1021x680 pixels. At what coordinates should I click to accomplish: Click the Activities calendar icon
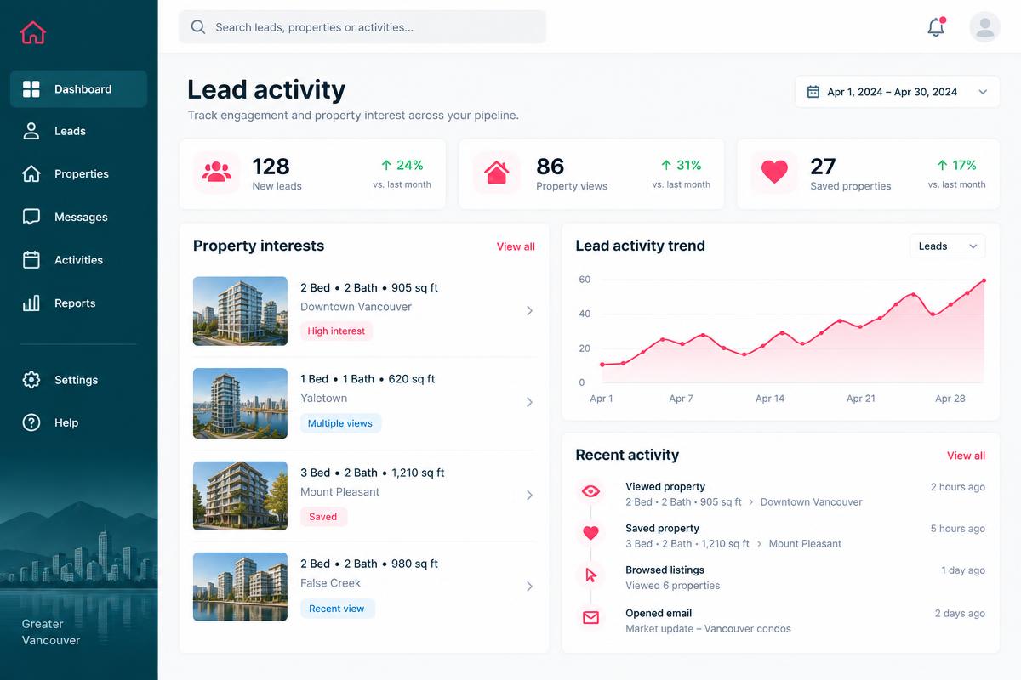(31, 260)
